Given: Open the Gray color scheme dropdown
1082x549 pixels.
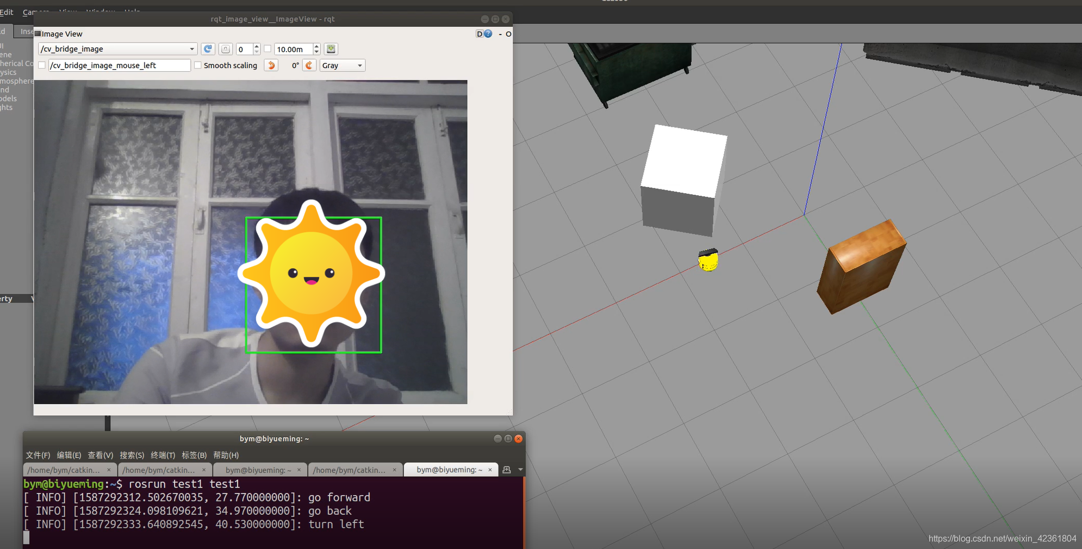Looking at the screenshot, I should click(342, 65).
